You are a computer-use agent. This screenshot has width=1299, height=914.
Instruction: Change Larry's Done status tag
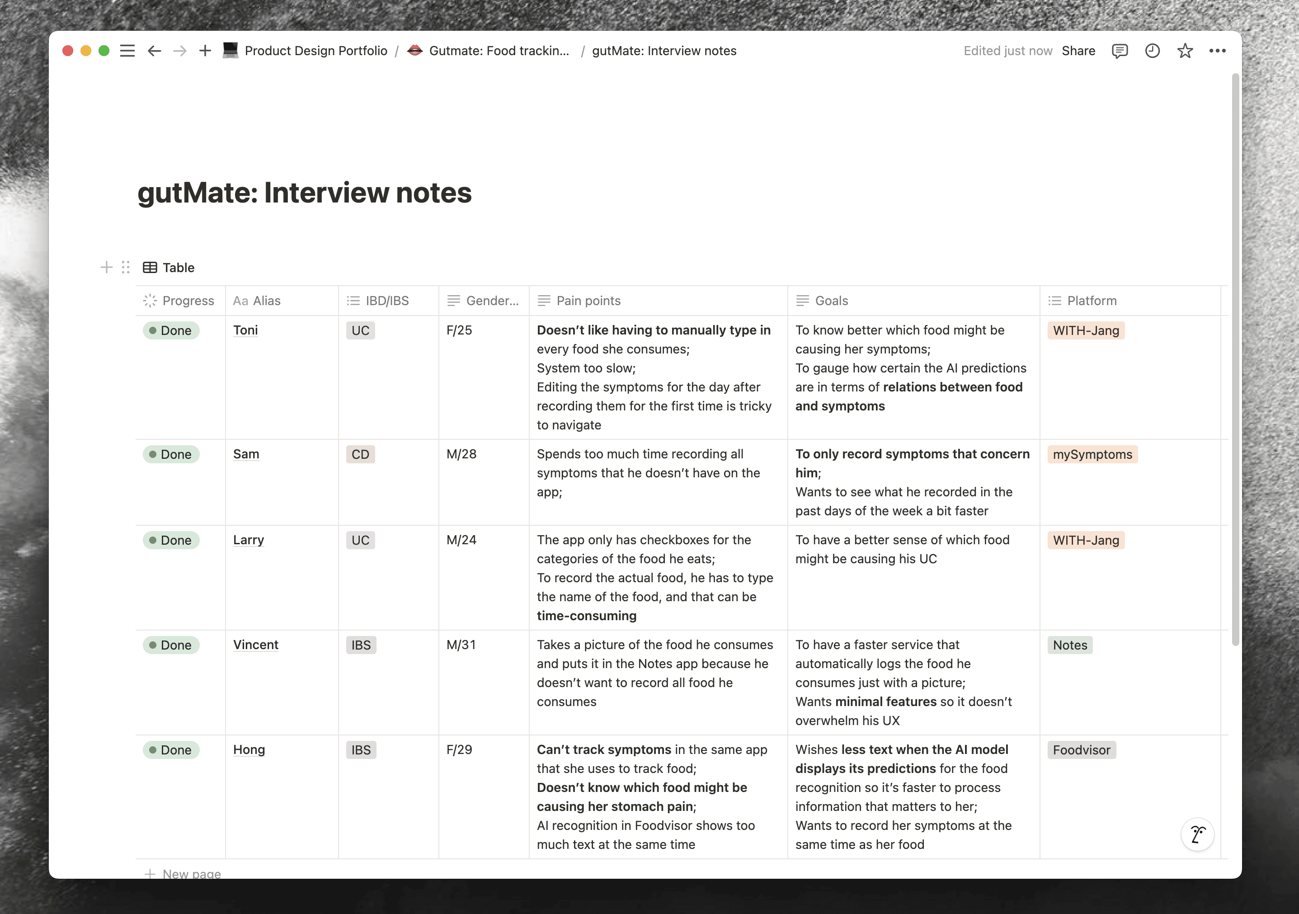(171, 541)
